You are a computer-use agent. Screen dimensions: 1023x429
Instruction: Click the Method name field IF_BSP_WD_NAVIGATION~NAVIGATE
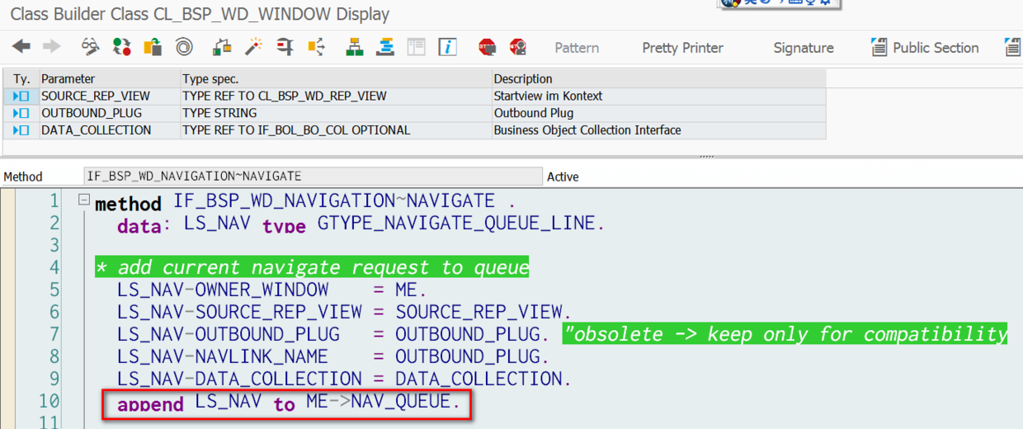pyautogui.click(x=313, y=177)
